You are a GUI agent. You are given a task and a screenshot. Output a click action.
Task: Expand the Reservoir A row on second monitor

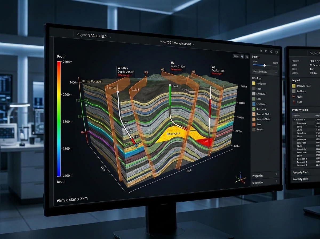(x=294, y=120)
